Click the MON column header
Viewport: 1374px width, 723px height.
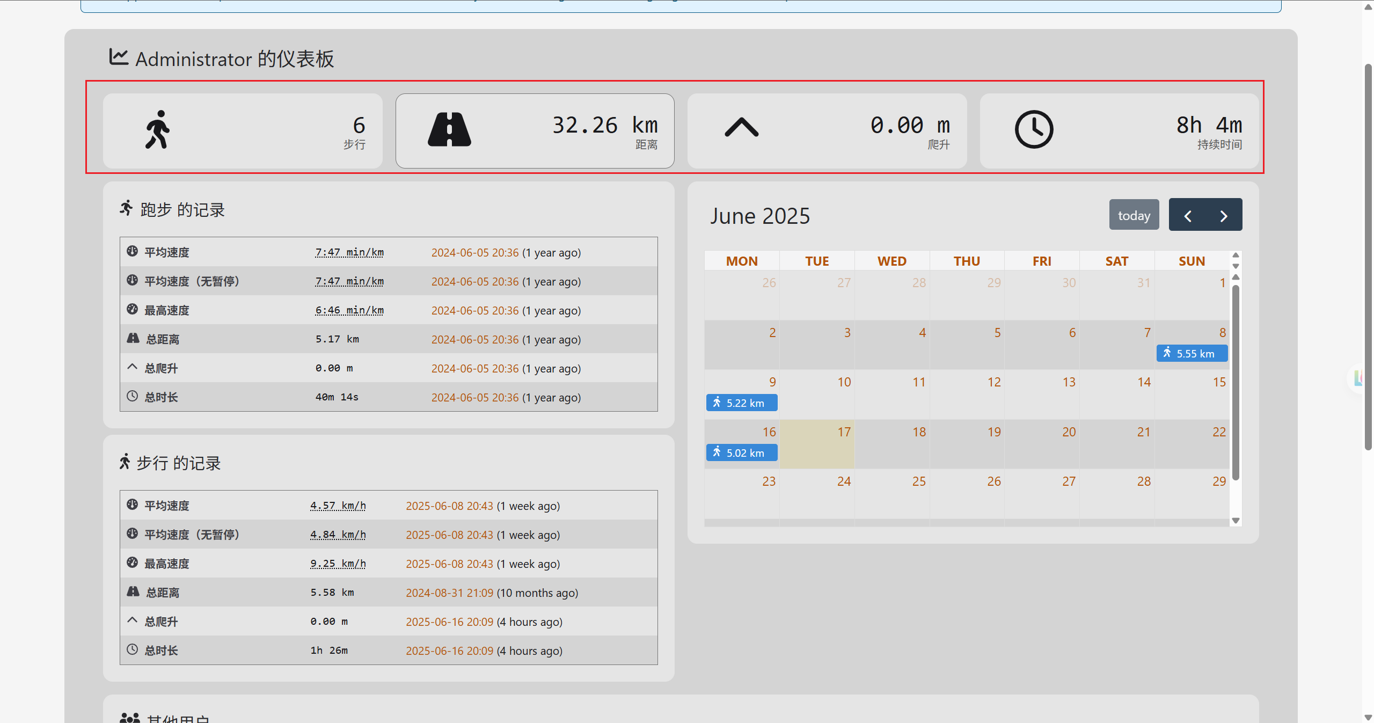click(x=742, y=261)
